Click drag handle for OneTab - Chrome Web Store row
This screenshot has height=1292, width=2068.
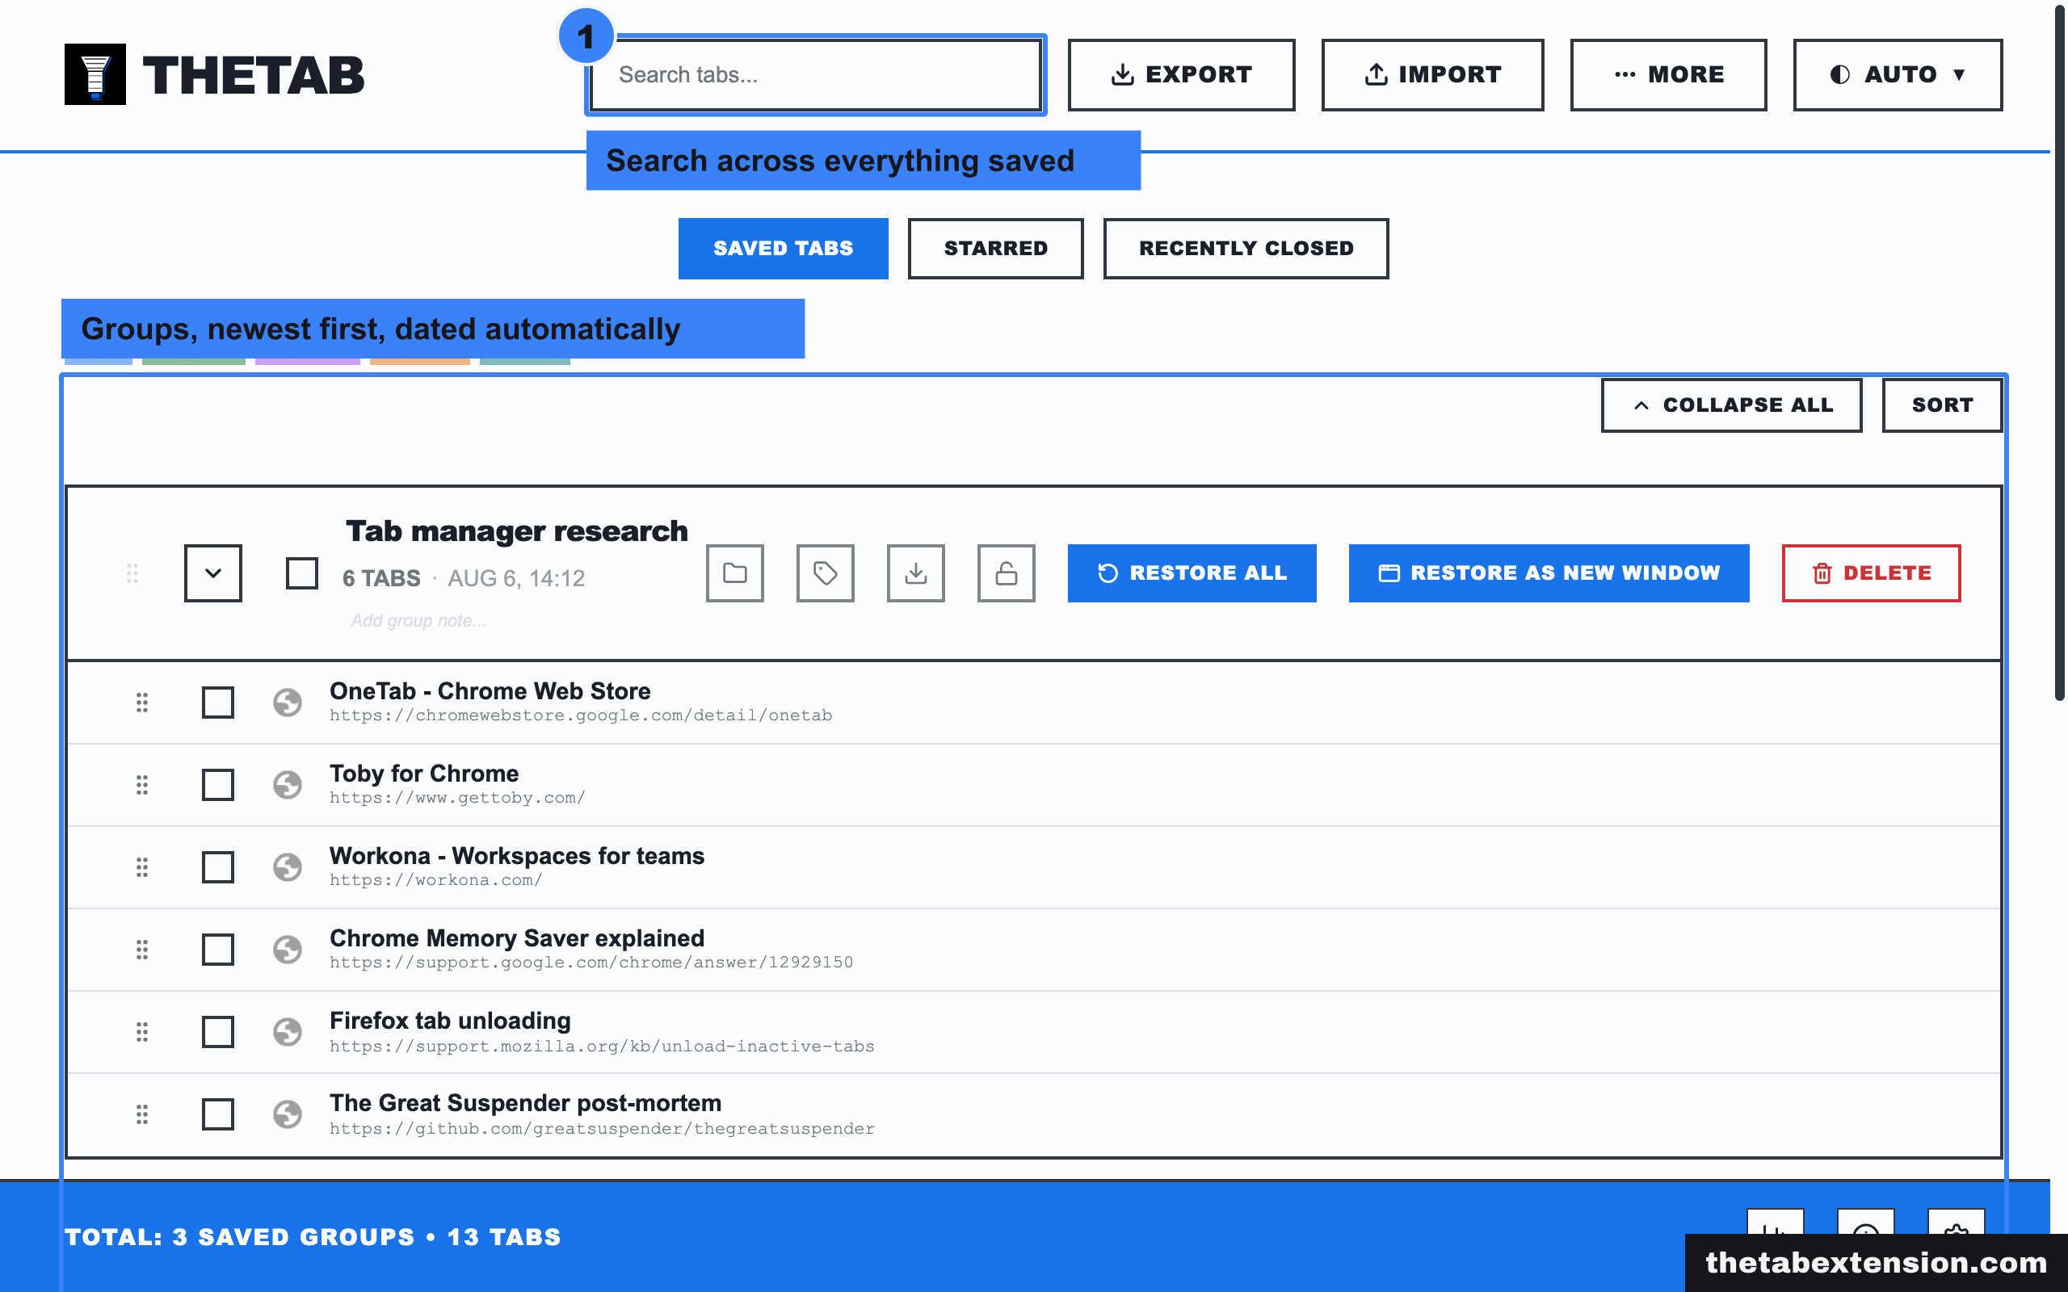pos(142,703)
